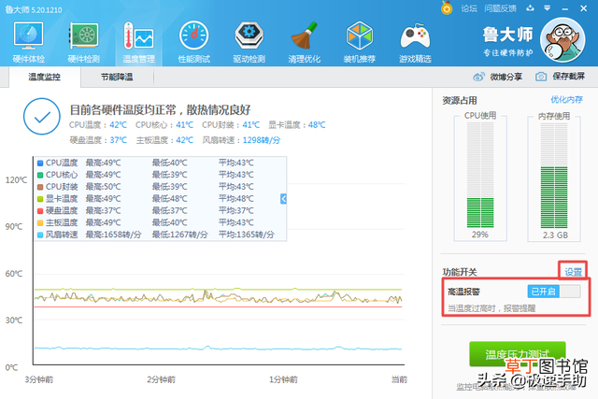Click the 鲁大师 mascot avatar
The height and width of the screenshot is (399, 598).
click(x=562, y=39)
